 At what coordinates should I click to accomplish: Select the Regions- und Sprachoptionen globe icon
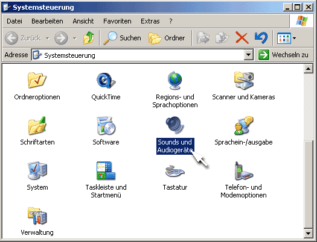coord(175,80)
